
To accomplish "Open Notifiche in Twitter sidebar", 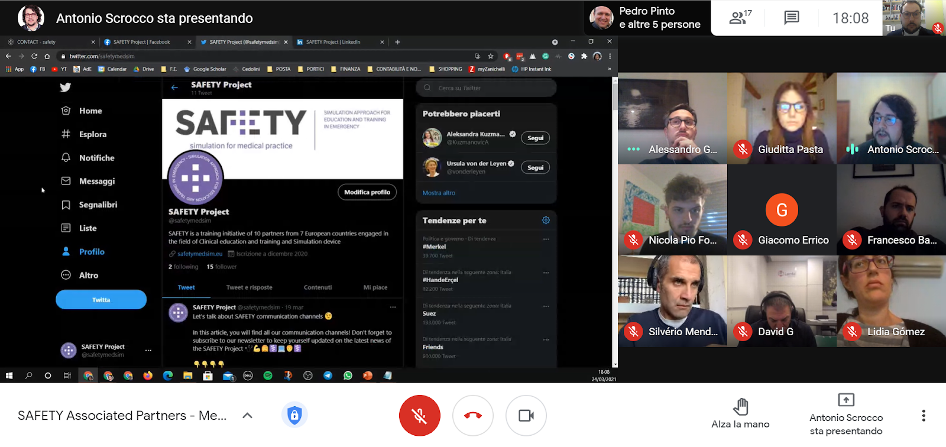I will tap(88, 158).
